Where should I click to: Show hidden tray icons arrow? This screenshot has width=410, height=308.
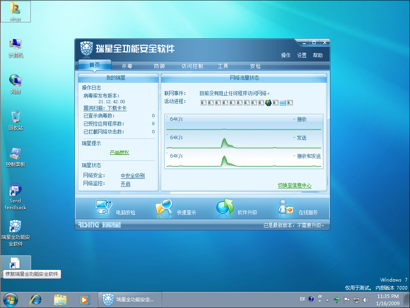coord(328,300)
